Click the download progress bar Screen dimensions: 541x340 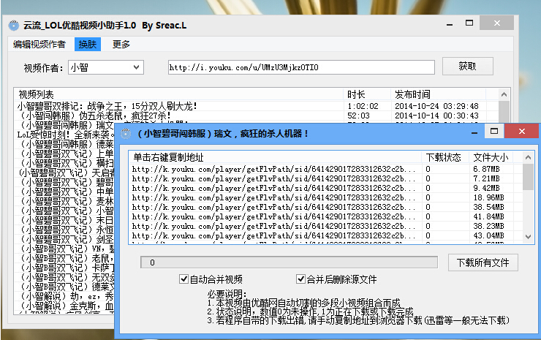click(289, 262)
